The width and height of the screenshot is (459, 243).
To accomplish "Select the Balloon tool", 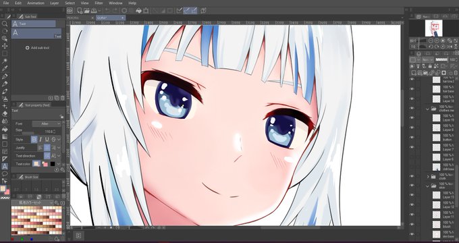I will pos(5,174).
